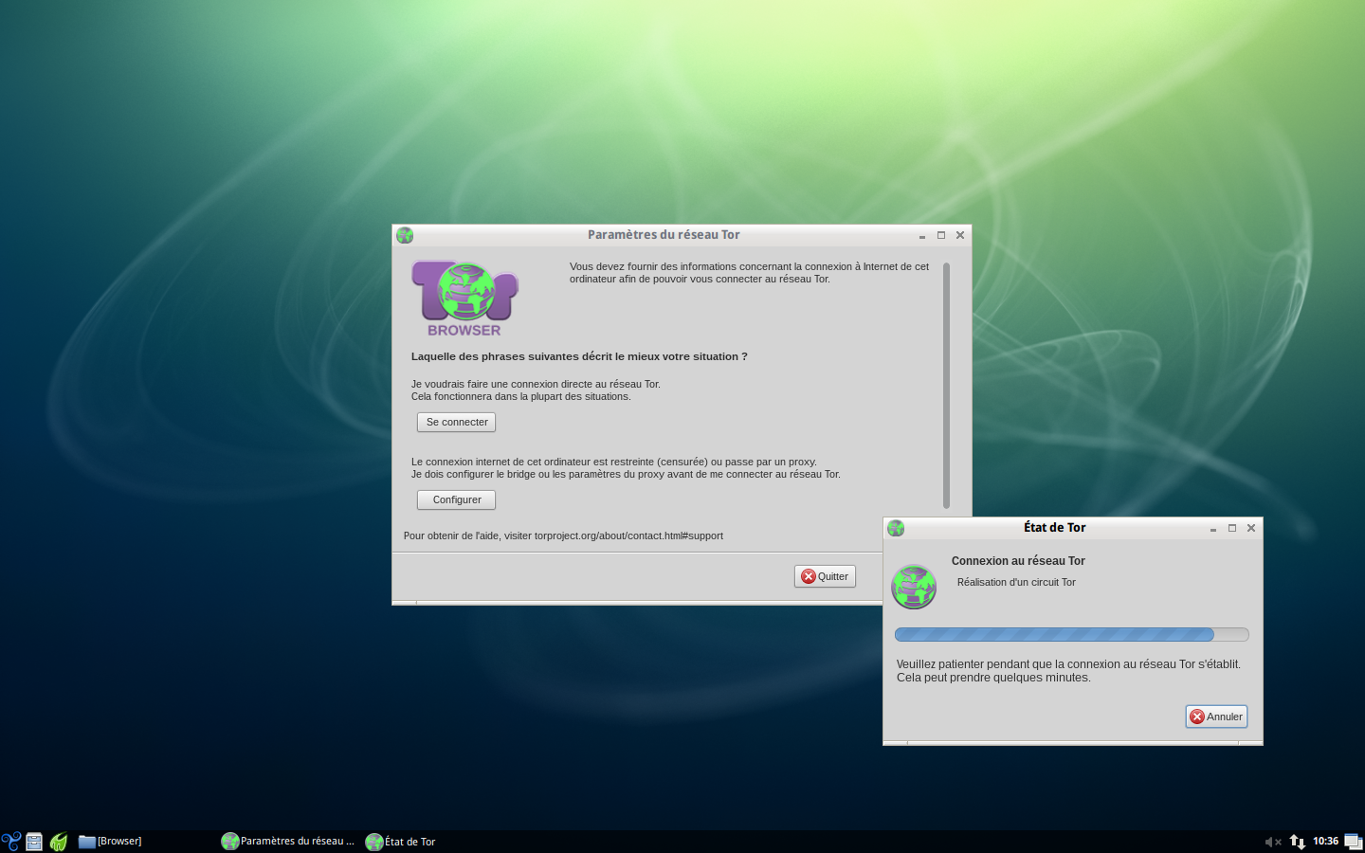Quit via the Quitter button

825,576
